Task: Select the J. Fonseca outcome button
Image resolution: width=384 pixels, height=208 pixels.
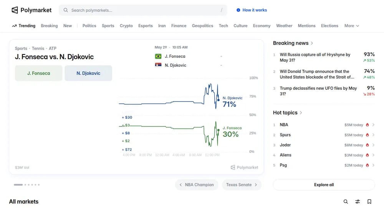Action: pyautogui.click(x=39, y=73)
